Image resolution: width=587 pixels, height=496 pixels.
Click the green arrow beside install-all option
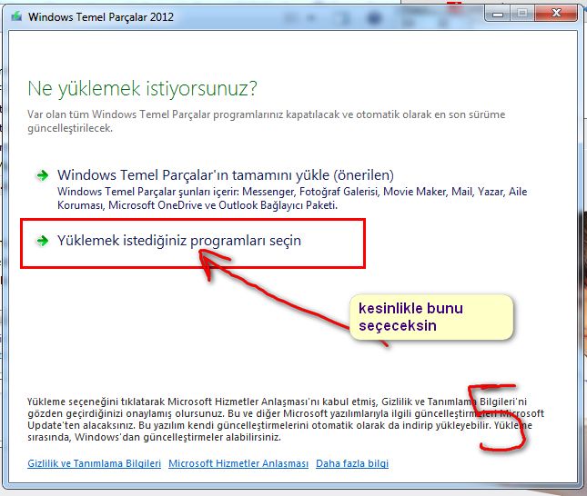pos(42,175)
